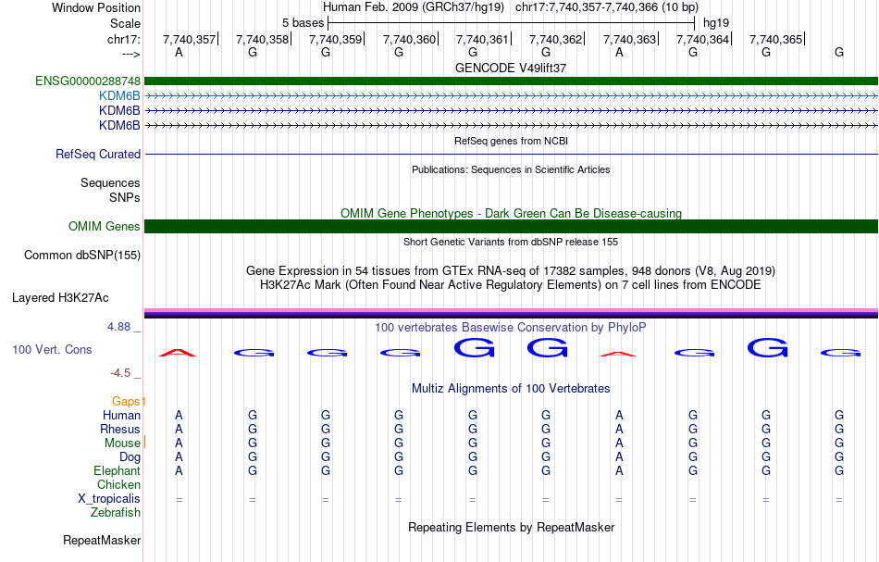The height and width of the screenshot is (562, 879).
Task: Click Short Genetic Variants from dbSNP title
Action: point(511,242)
